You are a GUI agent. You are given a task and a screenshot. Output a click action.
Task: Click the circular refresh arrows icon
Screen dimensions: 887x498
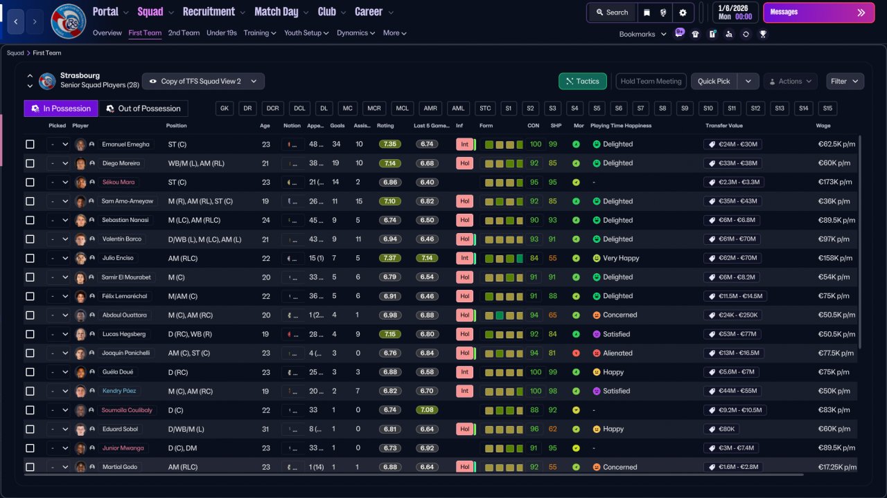click(746, 34)
